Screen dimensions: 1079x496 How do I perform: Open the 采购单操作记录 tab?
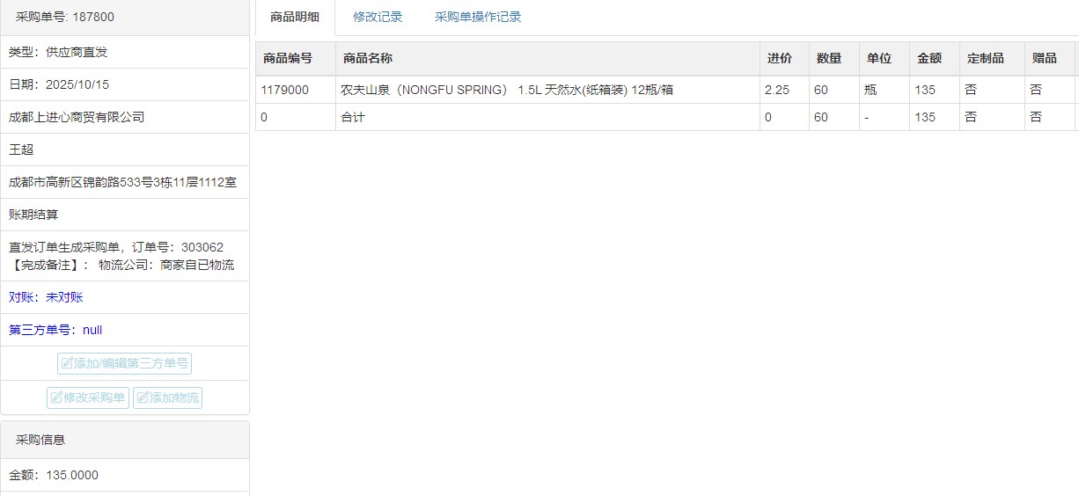[478, 17]
